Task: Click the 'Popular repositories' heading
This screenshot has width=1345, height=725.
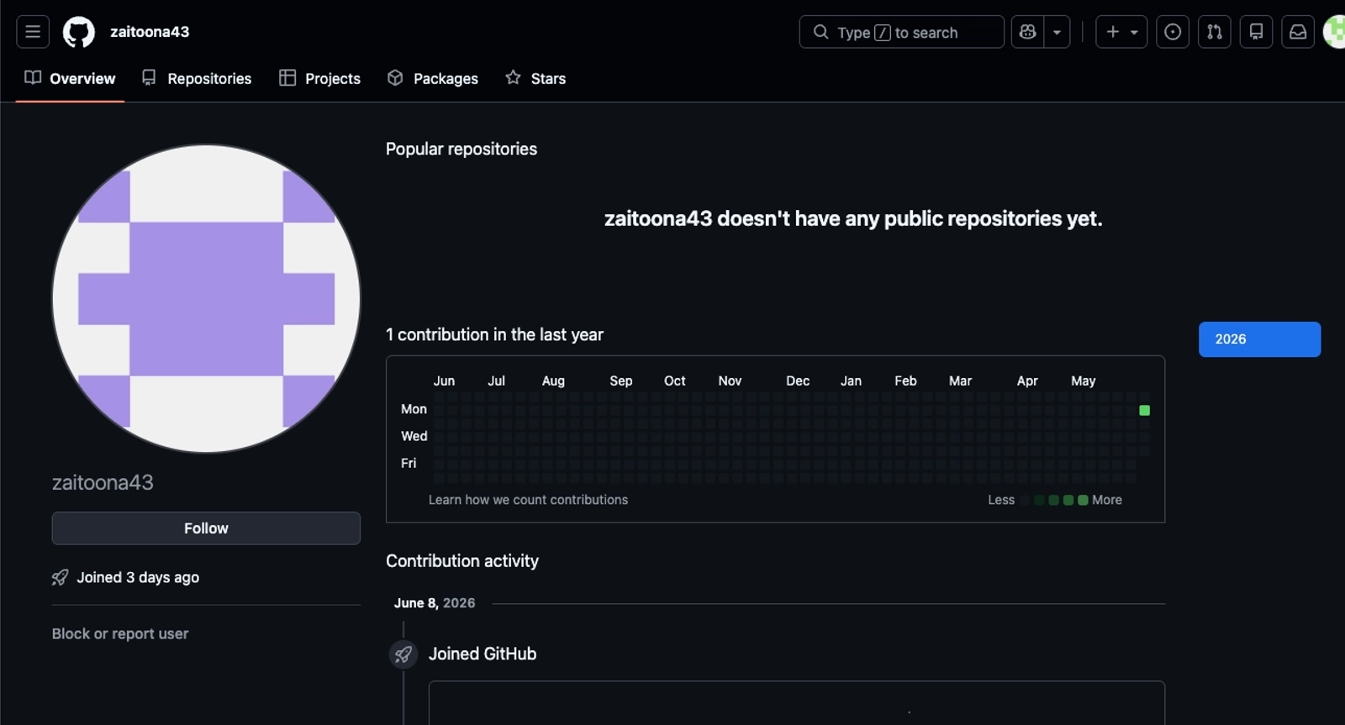Action: (462, 149)
